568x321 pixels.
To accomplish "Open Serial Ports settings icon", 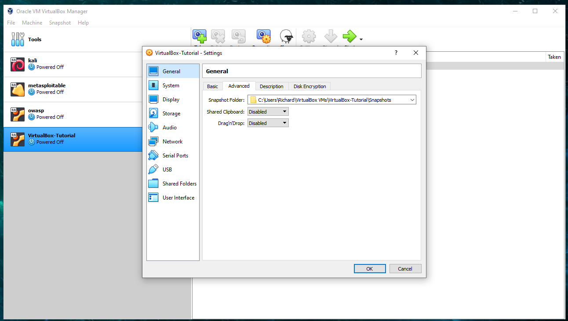I will point(153,155).
